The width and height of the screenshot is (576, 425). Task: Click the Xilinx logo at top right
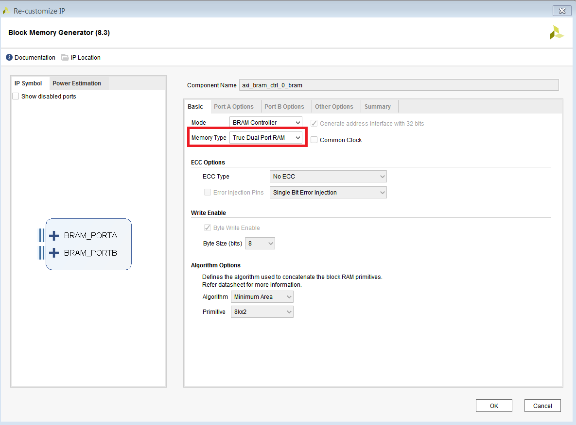[x=557, y=33]
